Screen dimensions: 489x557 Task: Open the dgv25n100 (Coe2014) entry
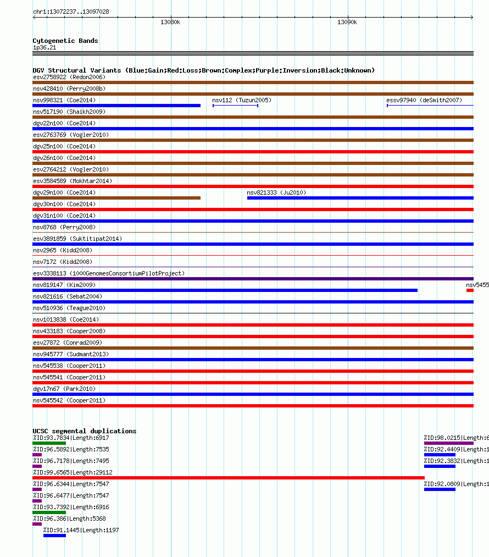[x=64, y=146]
